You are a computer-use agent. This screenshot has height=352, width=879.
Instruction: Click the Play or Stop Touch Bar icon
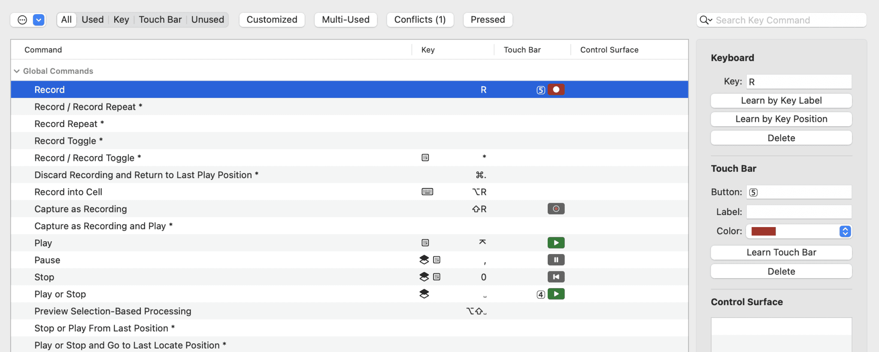tap(556, 294)
